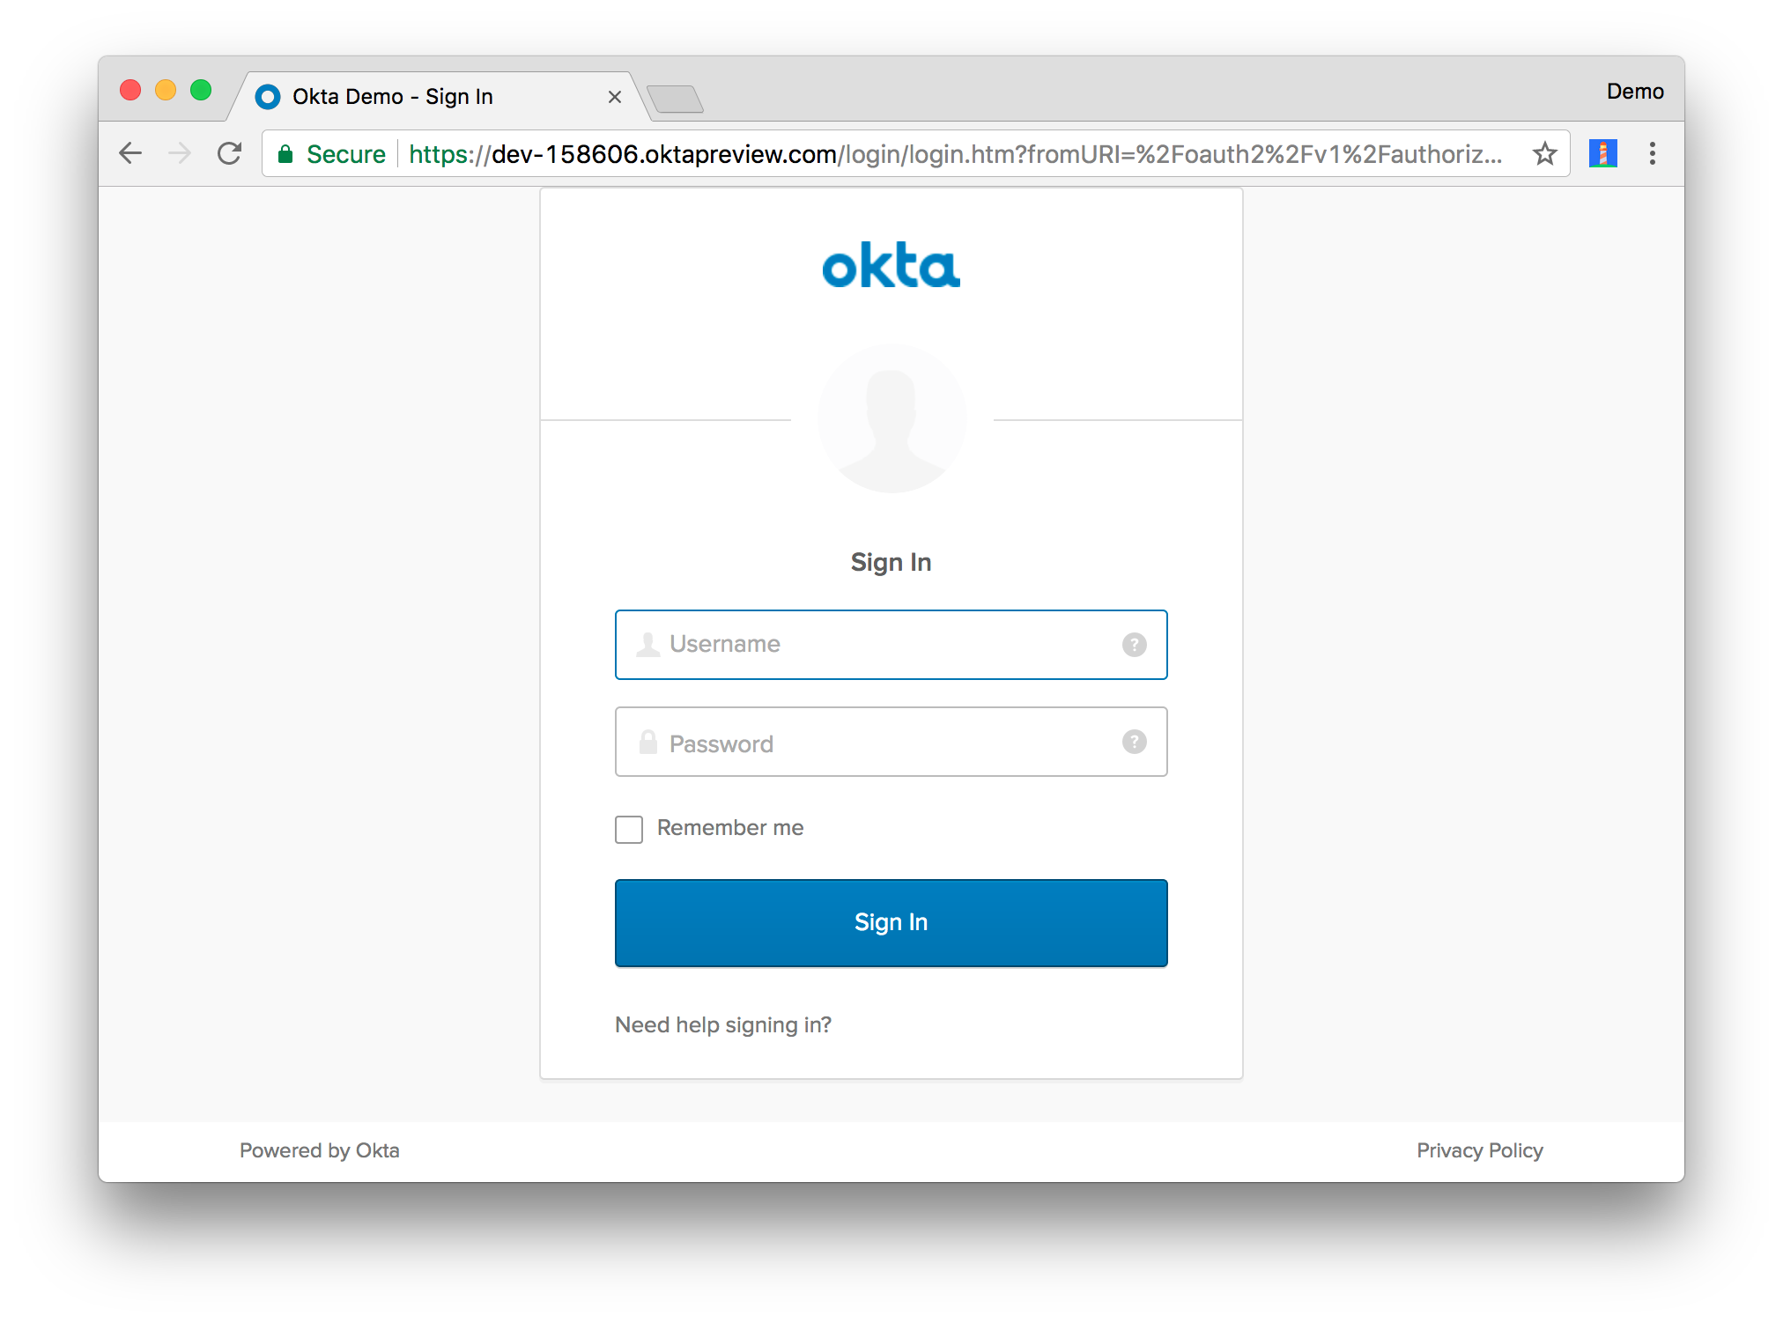Open the Privacy Policy link
The width and height of the screenshot is (1783, 1323).
(1479, 1150)
